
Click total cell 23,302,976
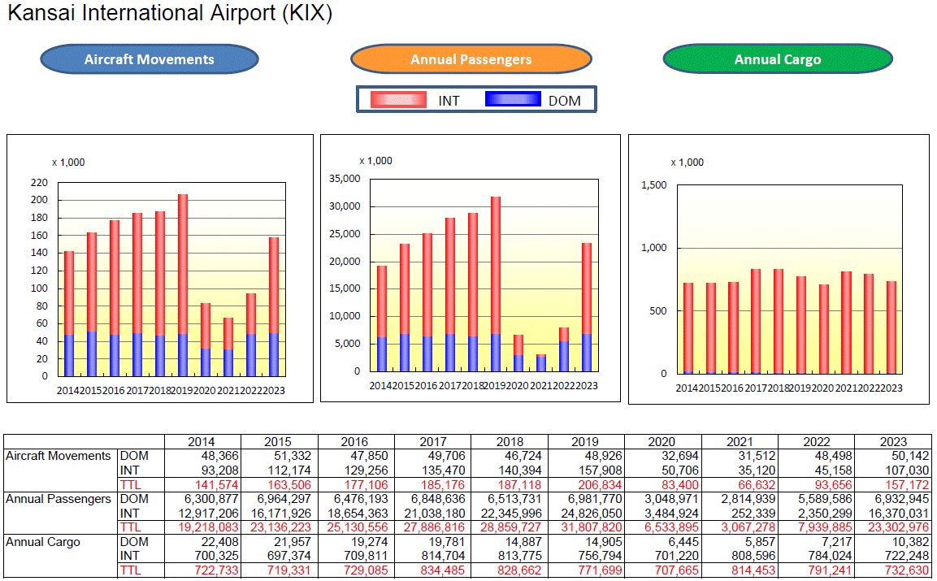(x=899, y=528)
